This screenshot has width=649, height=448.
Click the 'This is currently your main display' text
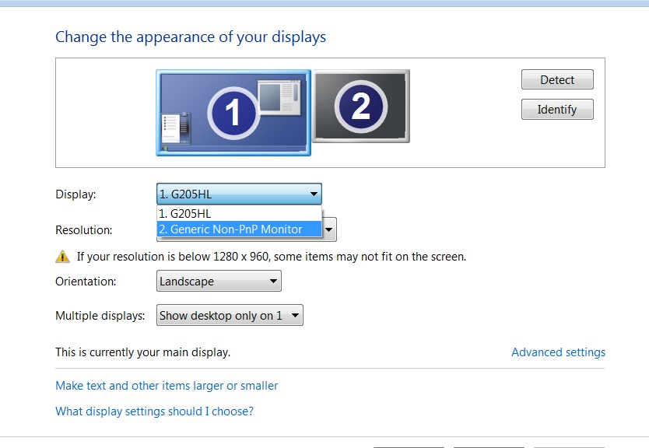tap(143, 352)
